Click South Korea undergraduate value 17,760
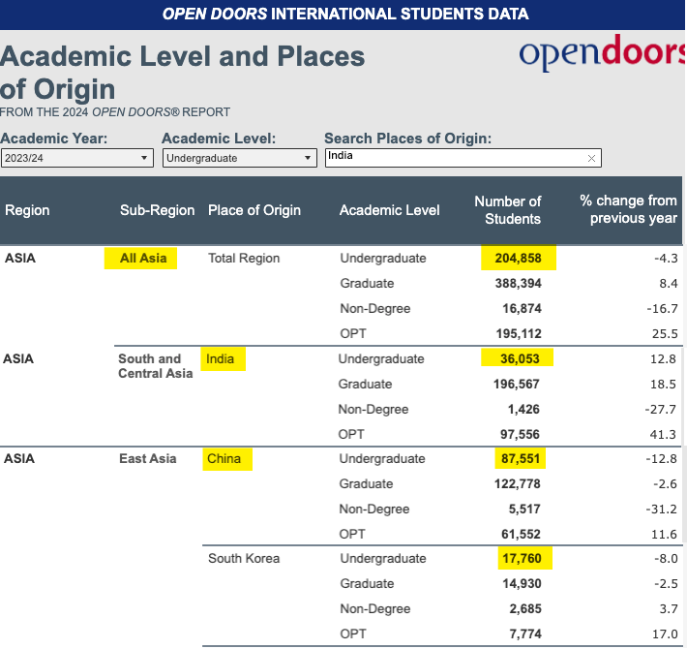This screenshot has width=687, height=649. point(516,558)
